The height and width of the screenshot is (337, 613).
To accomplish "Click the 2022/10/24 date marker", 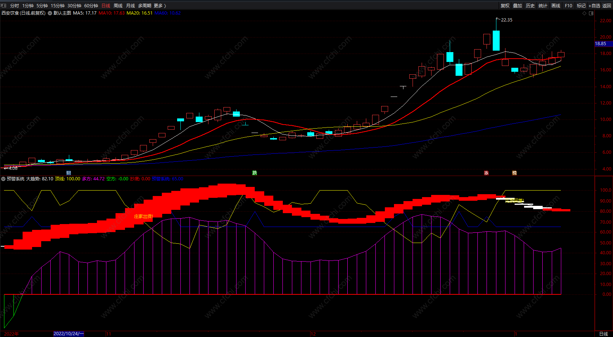I will [x=69, y=334].
